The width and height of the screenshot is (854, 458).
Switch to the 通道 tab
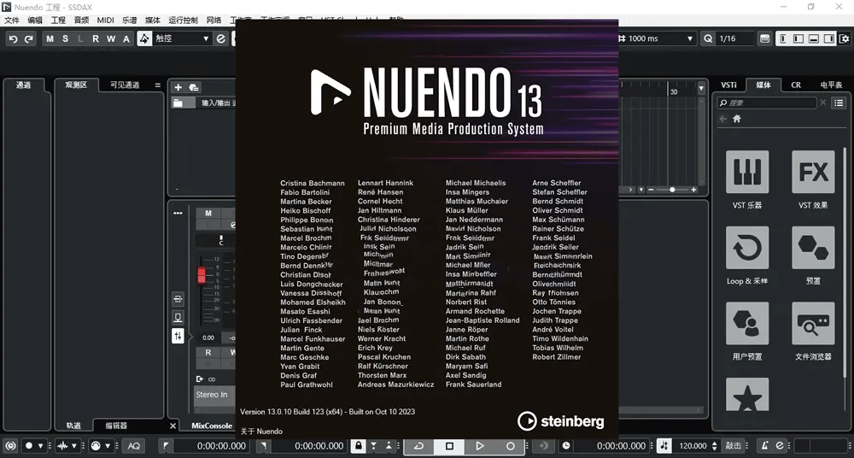[x=23, y=85]
